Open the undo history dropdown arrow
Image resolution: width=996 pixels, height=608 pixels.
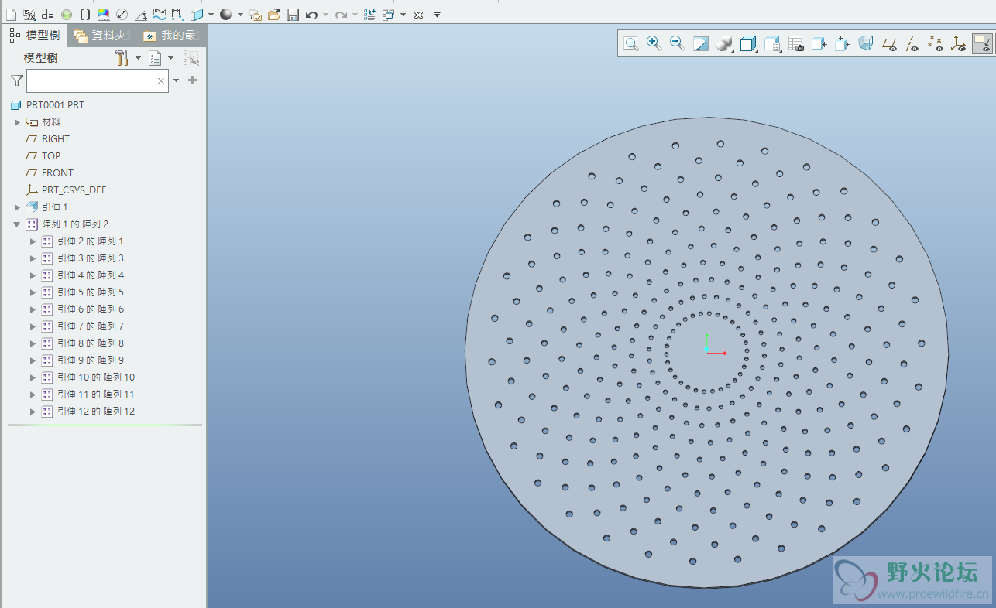coord(325,15)
